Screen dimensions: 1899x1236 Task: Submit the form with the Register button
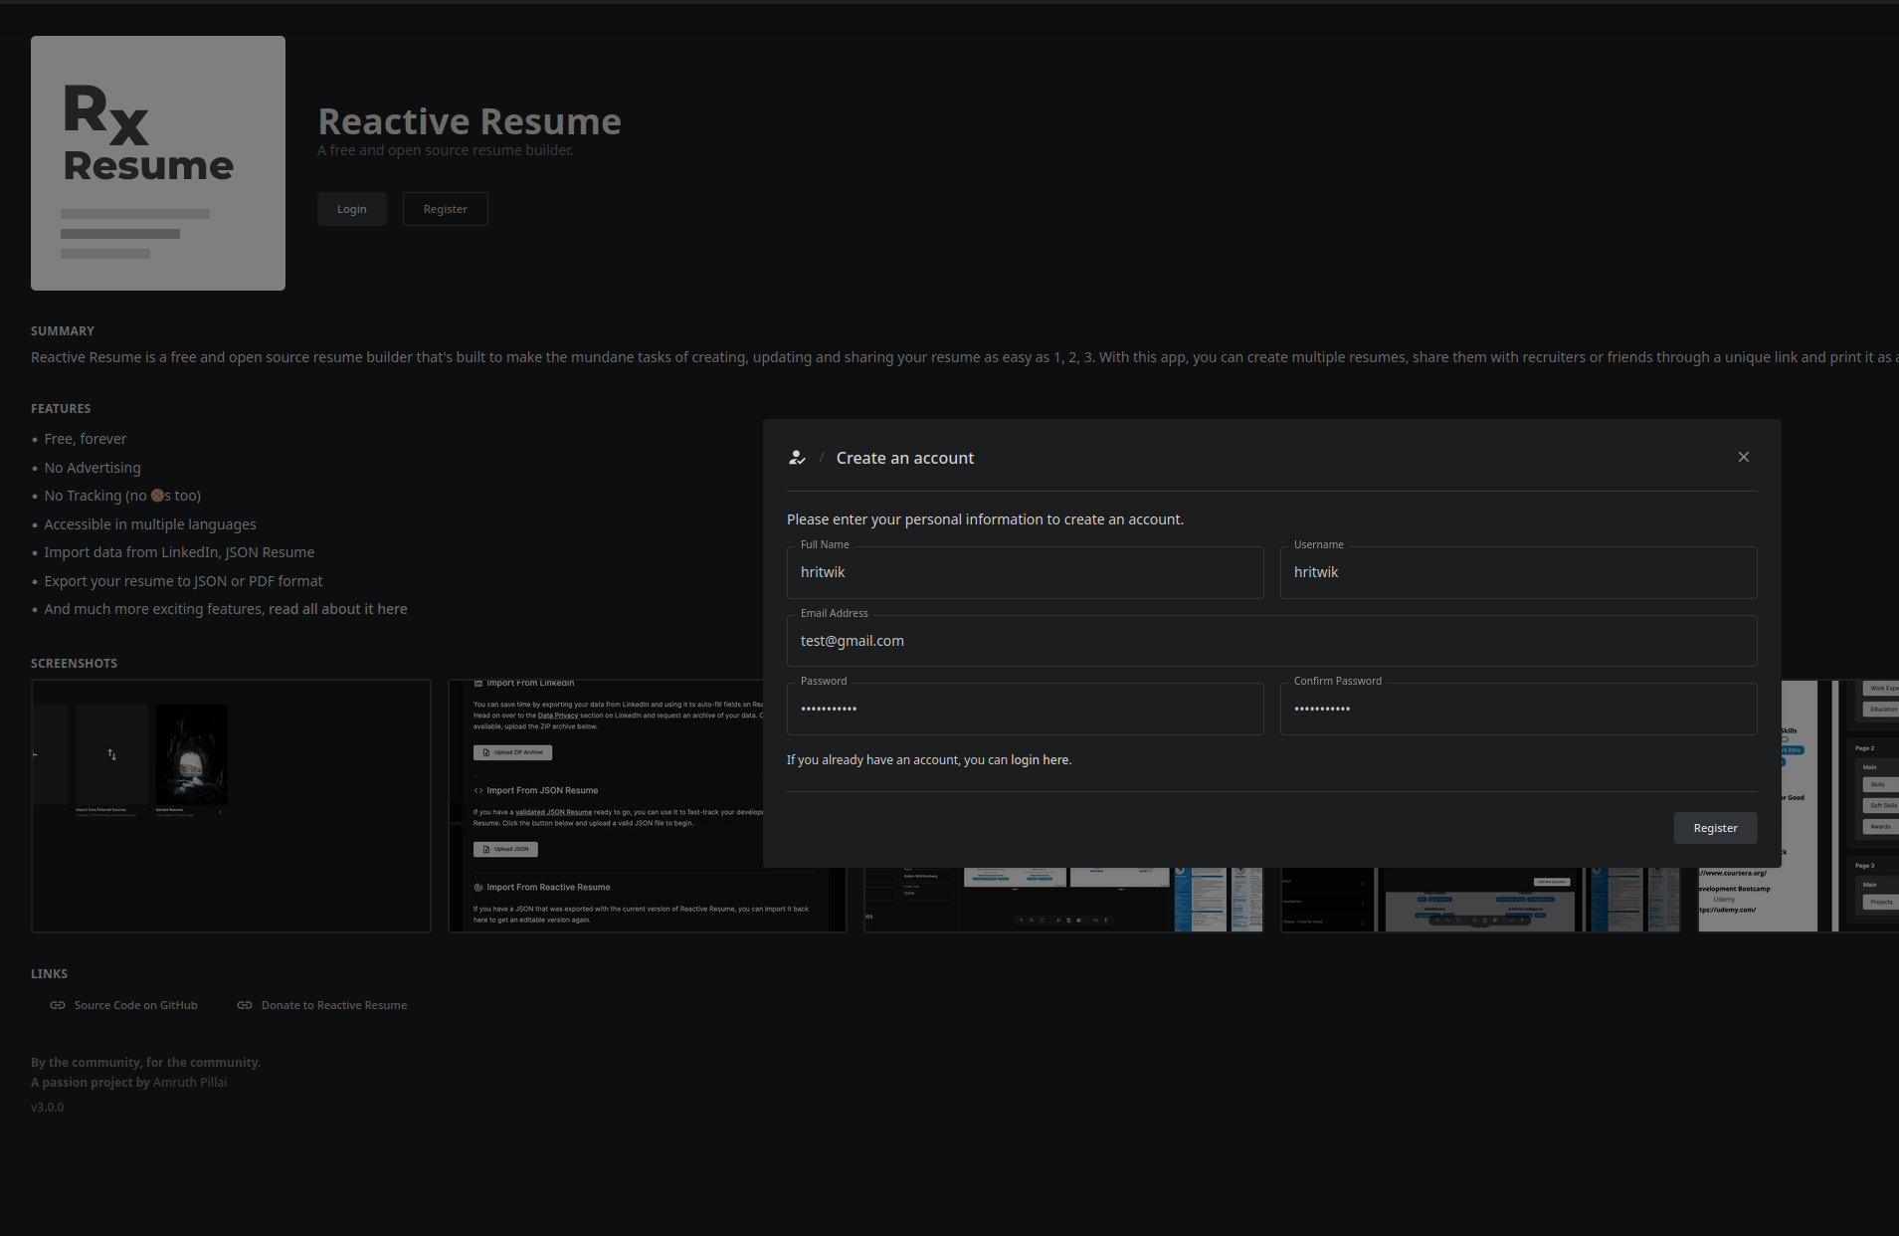pyautogui.click(x=1714, y=827)
